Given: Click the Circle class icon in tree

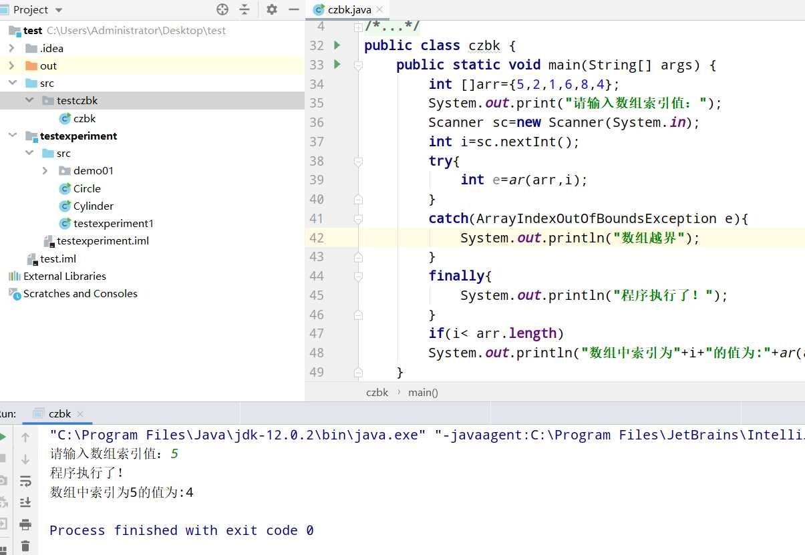Looking at the screenshot, I should click(65, 188).
